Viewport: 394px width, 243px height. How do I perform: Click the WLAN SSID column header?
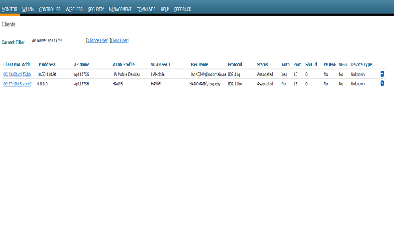160,64
